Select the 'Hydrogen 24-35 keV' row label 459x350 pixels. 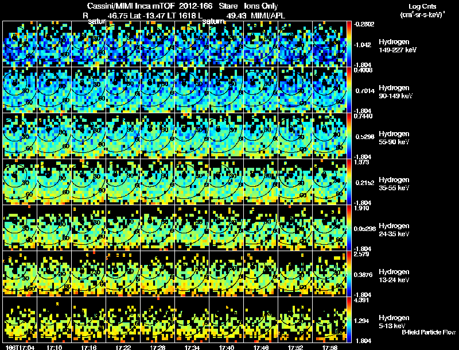click(x=394, y=230)
